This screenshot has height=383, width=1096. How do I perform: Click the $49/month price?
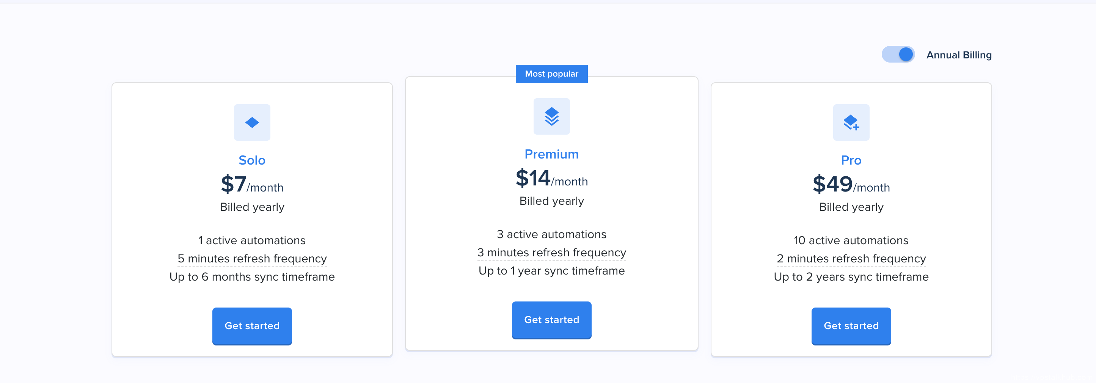[851, 185]
